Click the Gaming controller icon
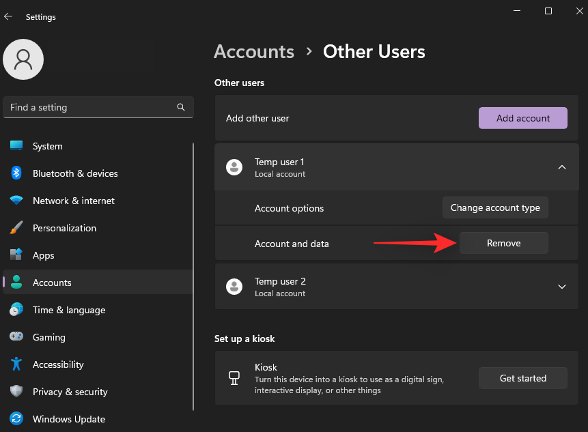Viewport: 588px width, 432px height. 16,336
